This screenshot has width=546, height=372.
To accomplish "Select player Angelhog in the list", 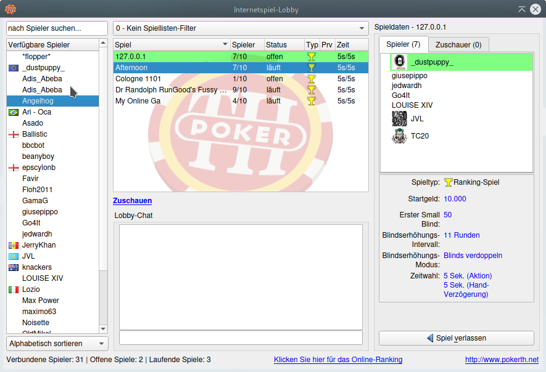I will pyautogui.click(x=52, y=101).
